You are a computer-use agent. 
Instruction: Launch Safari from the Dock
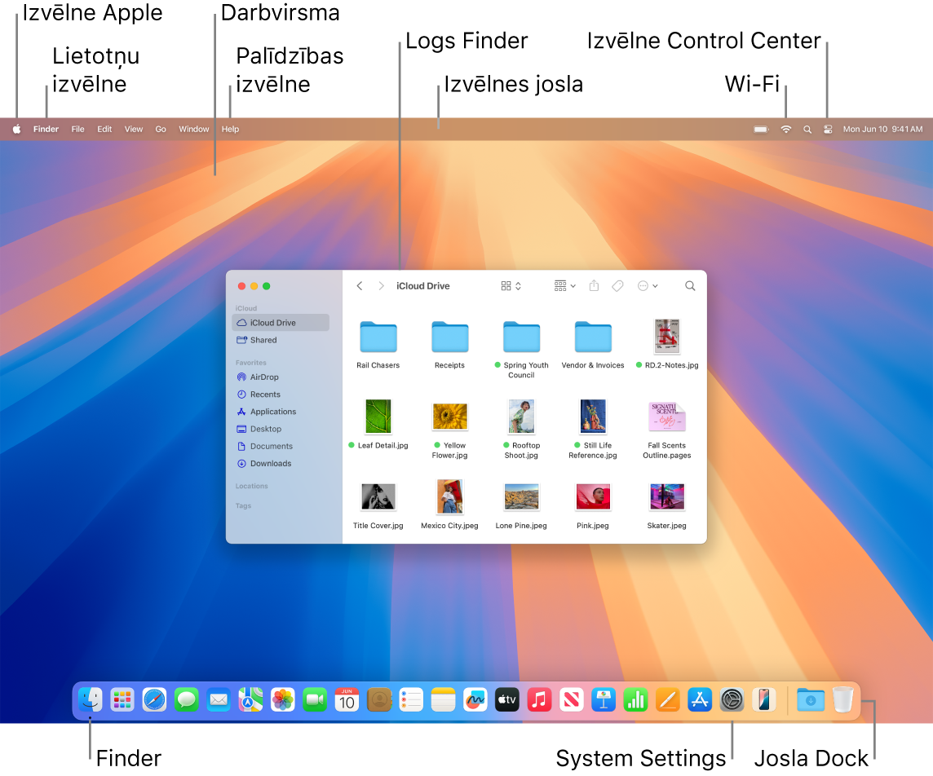coord(155,700)
